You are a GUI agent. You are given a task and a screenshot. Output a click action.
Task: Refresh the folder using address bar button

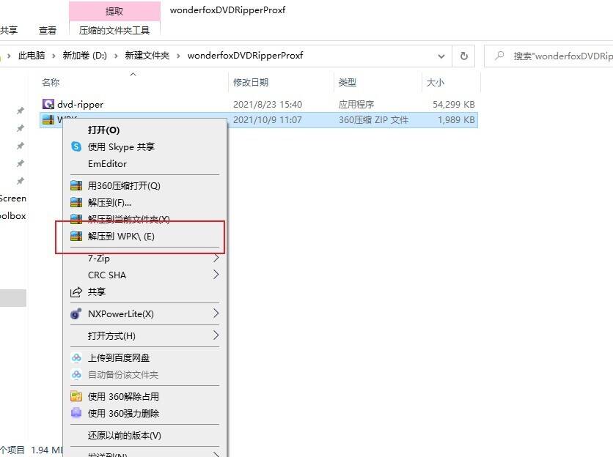463,56
